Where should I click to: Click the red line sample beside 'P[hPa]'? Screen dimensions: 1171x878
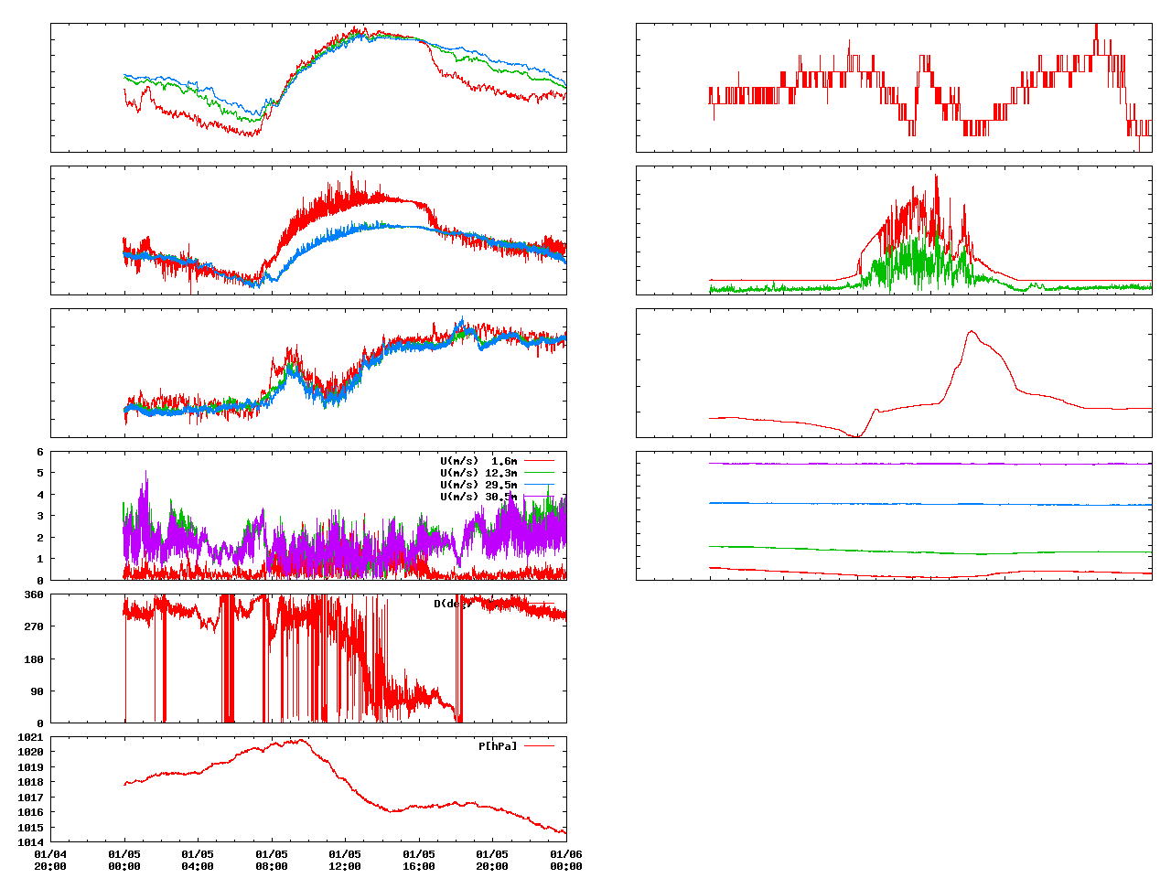(x=539, y=746)
